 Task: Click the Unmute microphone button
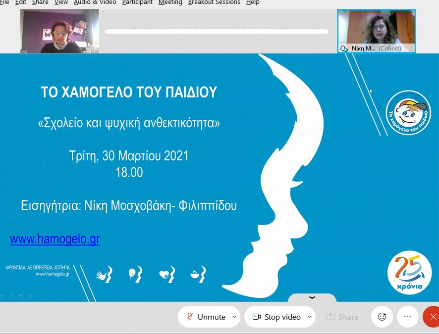tap(206, 317)
